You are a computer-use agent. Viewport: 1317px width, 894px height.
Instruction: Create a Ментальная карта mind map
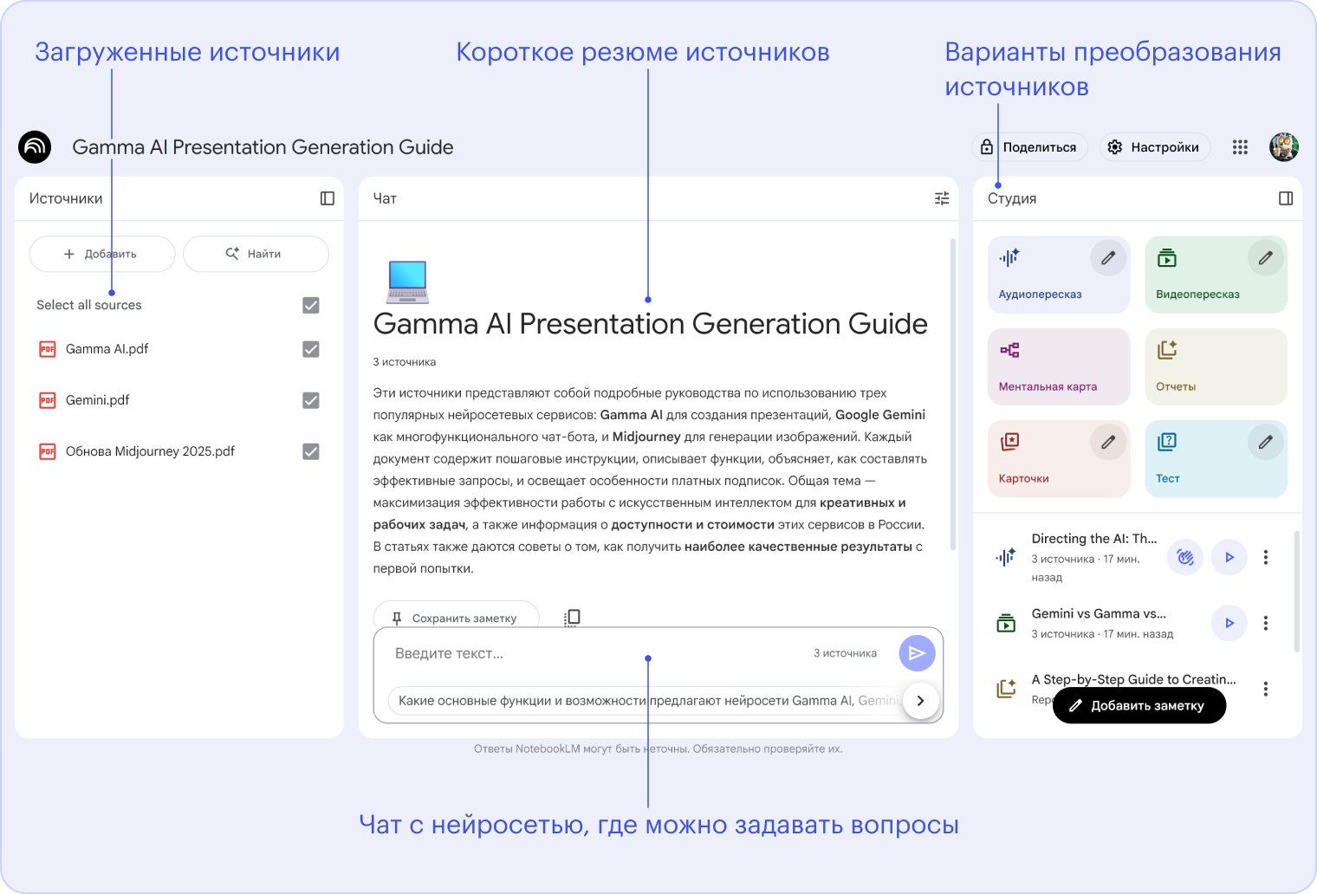click(1059, 366)
